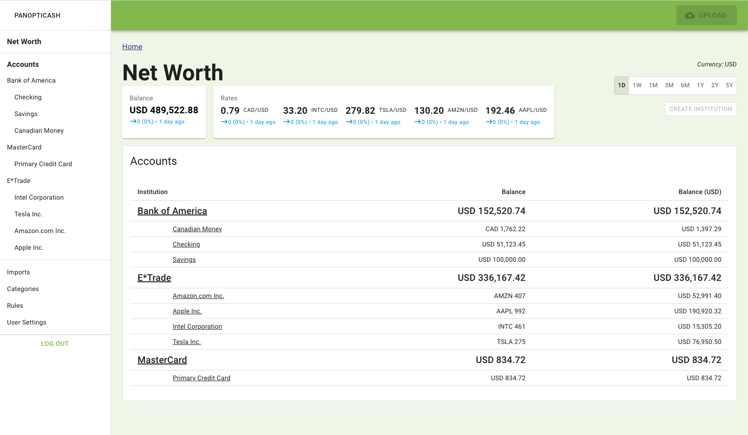Click the USD 15,305.20 balance cell
Screen dimensions: 748x435
pos(700,326)
